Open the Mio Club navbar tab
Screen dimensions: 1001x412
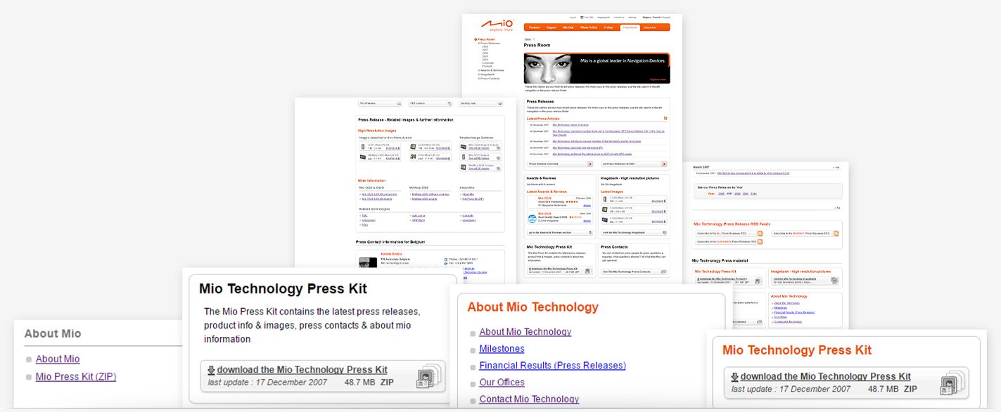tap(568, 27)
